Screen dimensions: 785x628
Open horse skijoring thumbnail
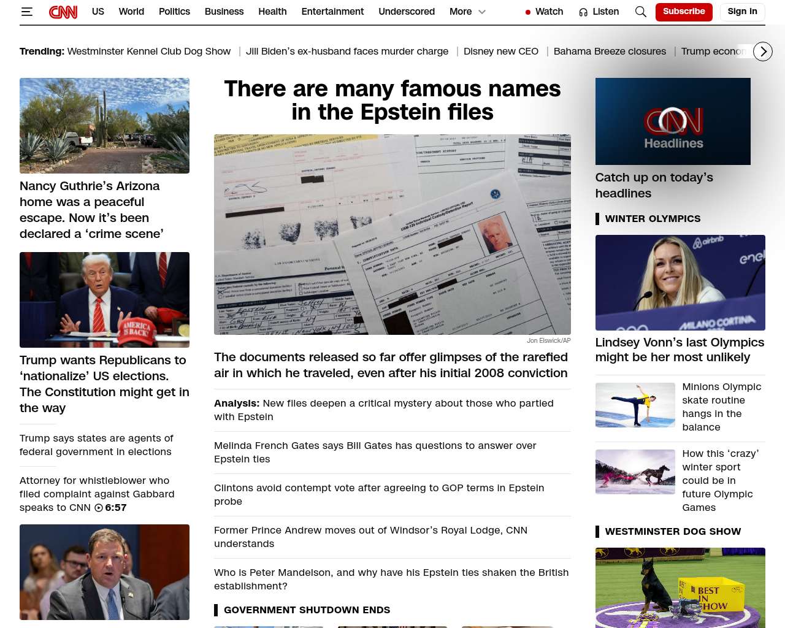point(635,472)
